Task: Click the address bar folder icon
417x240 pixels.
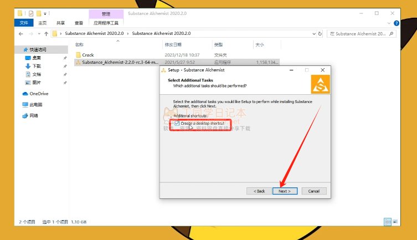Action: click(x=55, y=34)
